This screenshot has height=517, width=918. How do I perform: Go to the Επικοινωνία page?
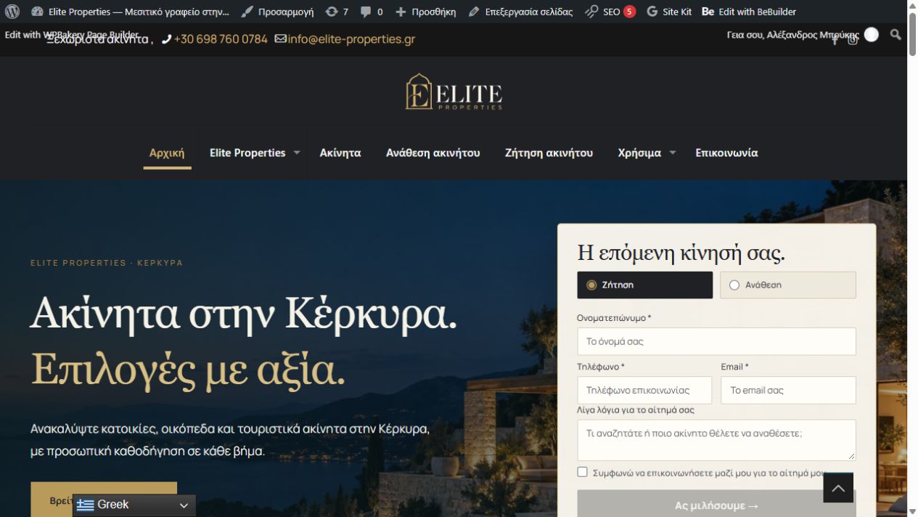(x=726, y=152)
